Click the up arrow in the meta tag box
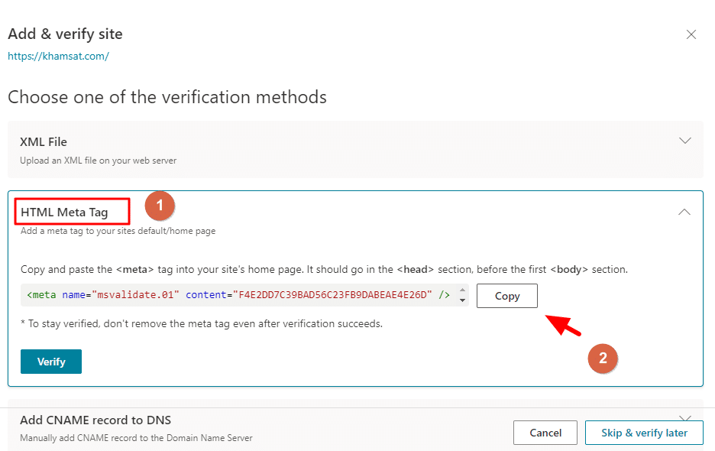 [463, 290]
